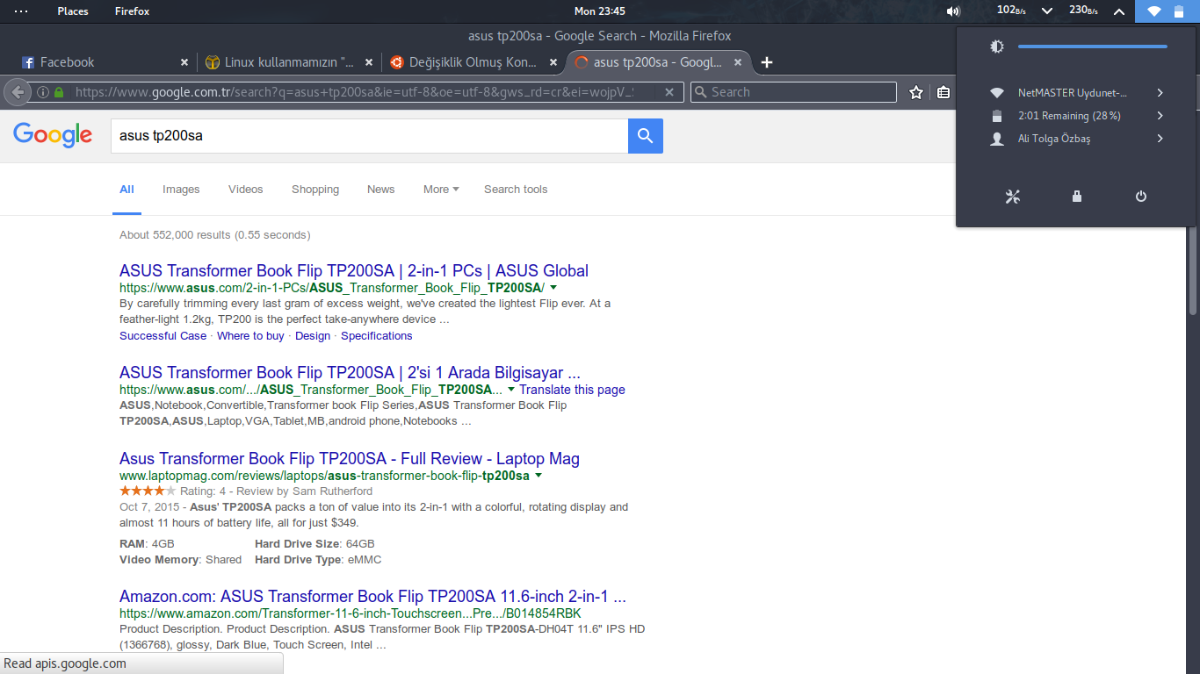Open a new tab with the plus icon
This screenshot has width=1200, height=674.
767,62
